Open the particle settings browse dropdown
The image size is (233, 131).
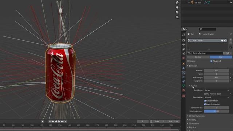pyautogui.click(x=189, y=53)
